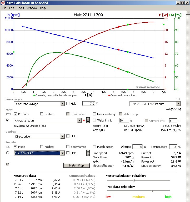Check the Folding propeller checkbox
The width and height of the screenshot is (190, 202).
click(x=42, y=147)
